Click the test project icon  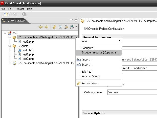pyautogui.click(x=10, y=33)
